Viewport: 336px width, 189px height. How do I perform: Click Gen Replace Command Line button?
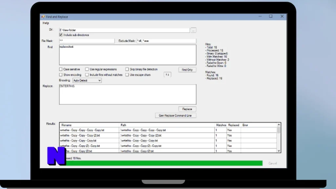(175, 115)
